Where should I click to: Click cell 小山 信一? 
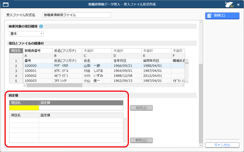[x=97, y=81]
